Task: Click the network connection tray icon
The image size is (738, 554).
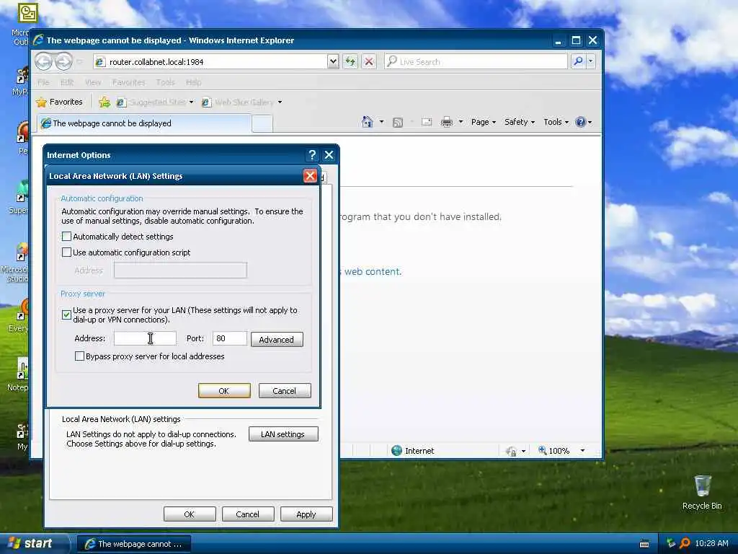Action: click(671, 543)
